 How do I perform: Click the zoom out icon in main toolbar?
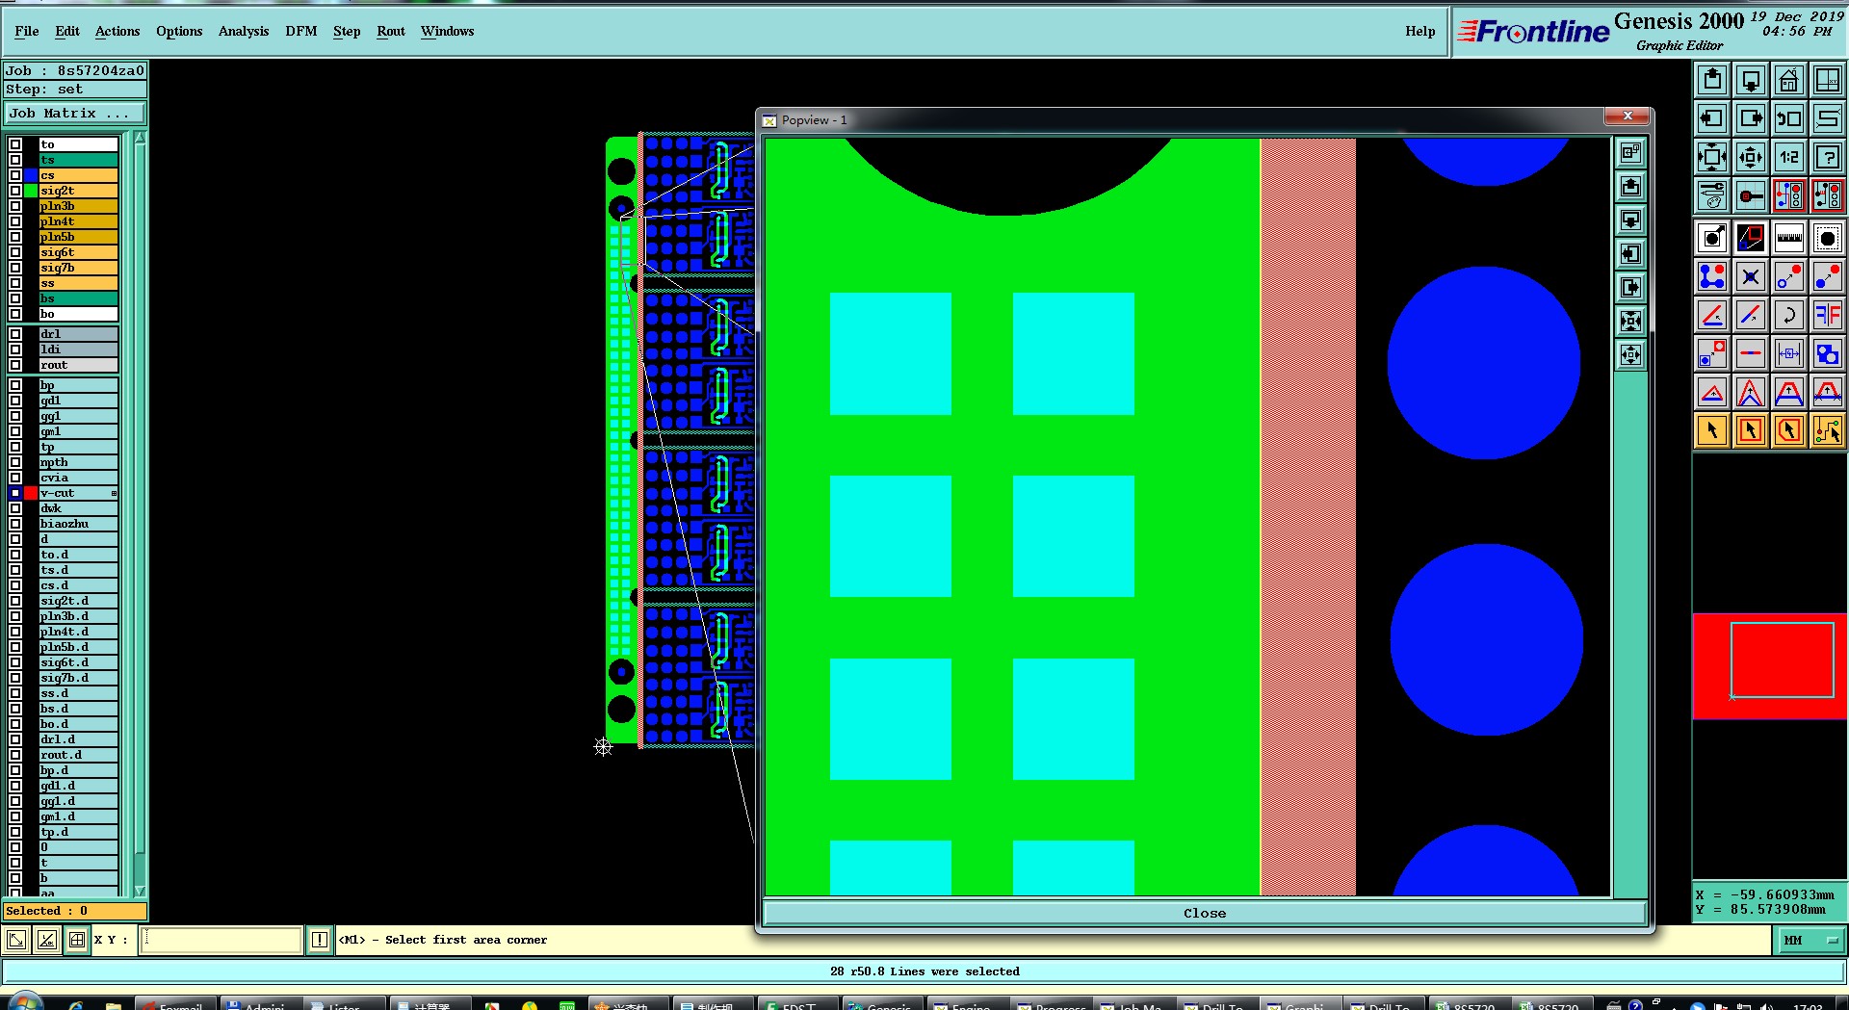point(1751,157)
